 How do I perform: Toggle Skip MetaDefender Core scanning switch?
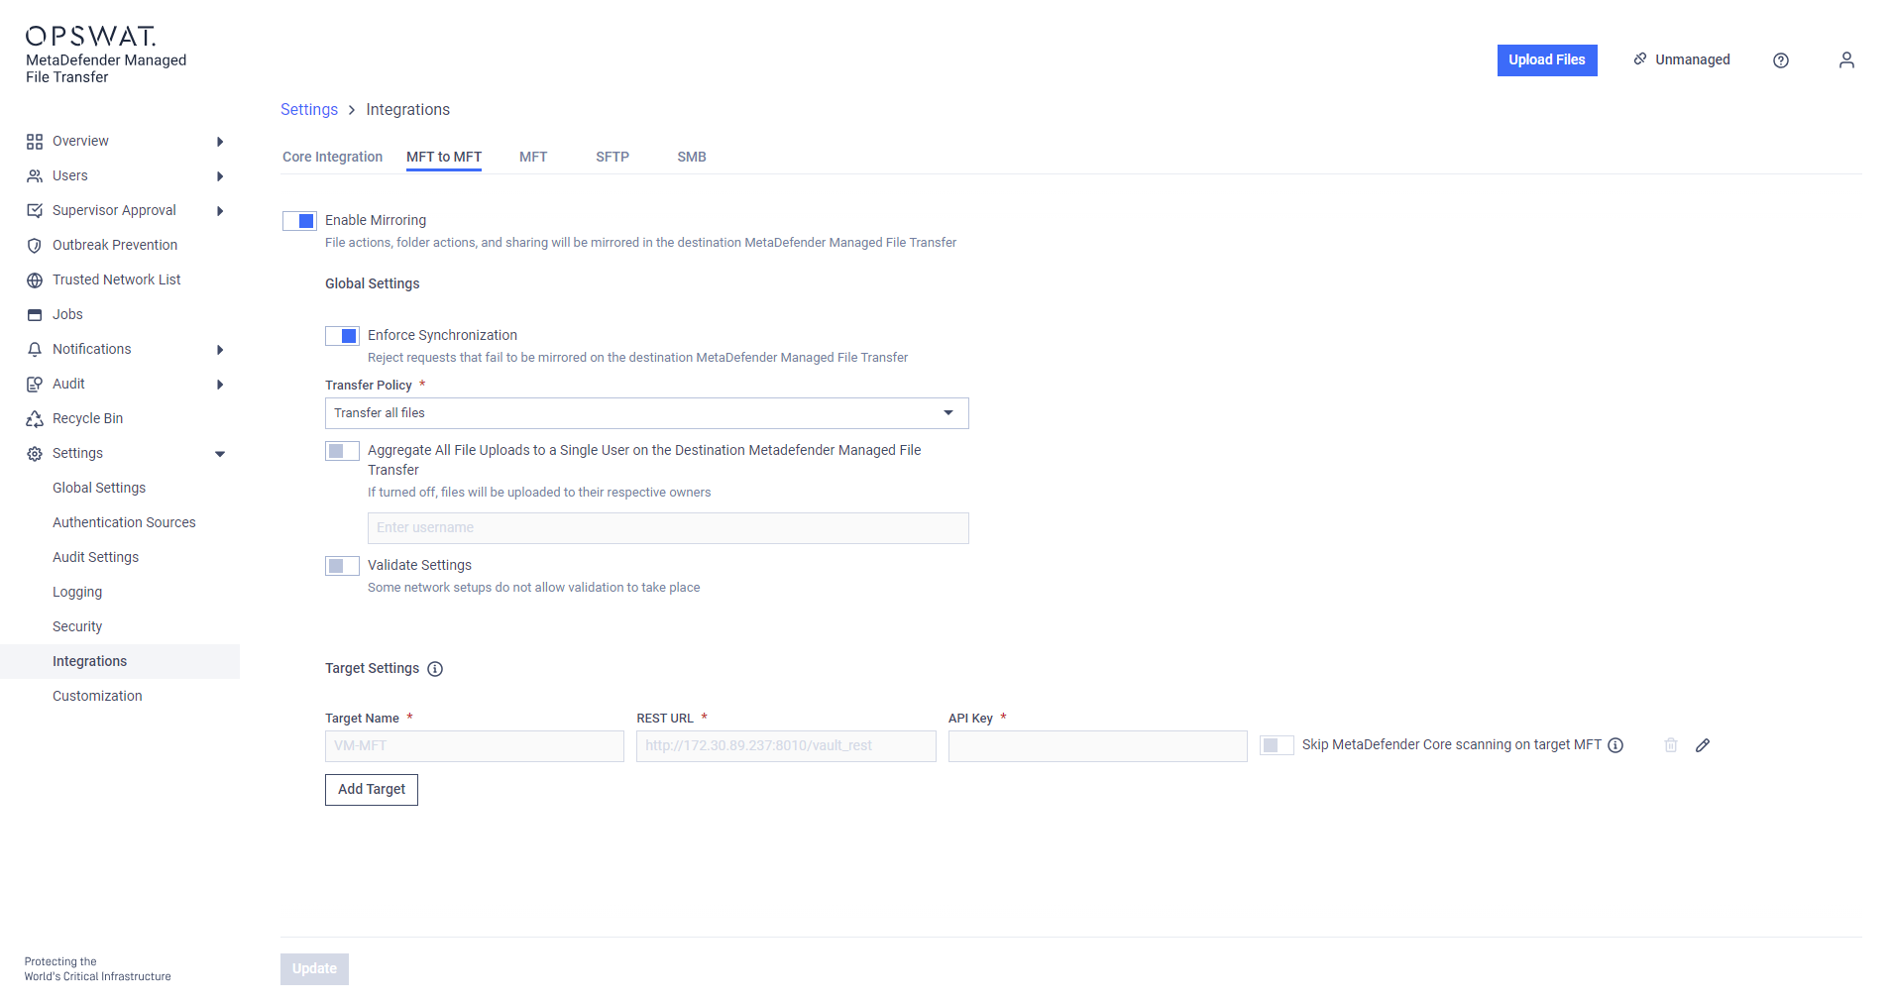[x=1277, y=745]
